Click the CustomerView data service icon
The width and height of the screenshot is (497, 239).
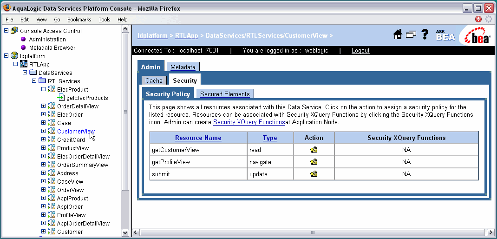click(x=52, y=131)
